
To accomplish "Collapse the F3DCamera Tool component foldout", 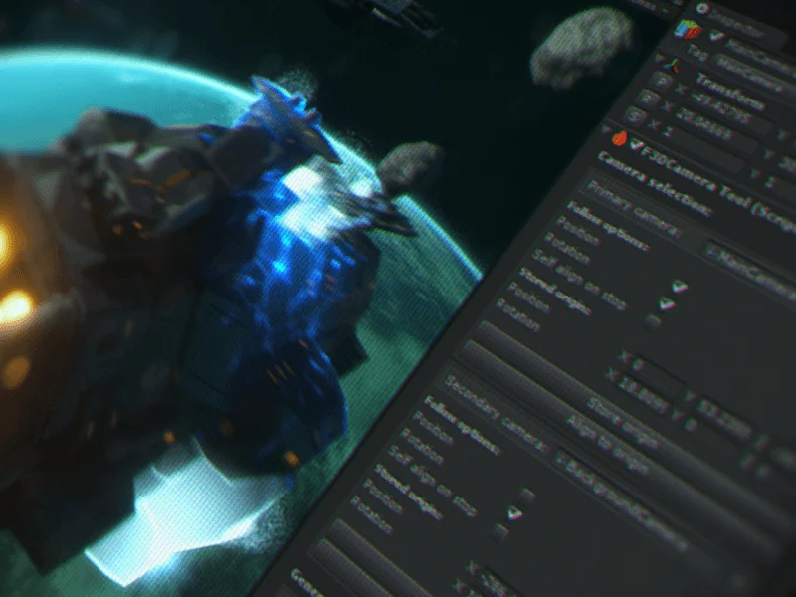I will click(605, 130).
